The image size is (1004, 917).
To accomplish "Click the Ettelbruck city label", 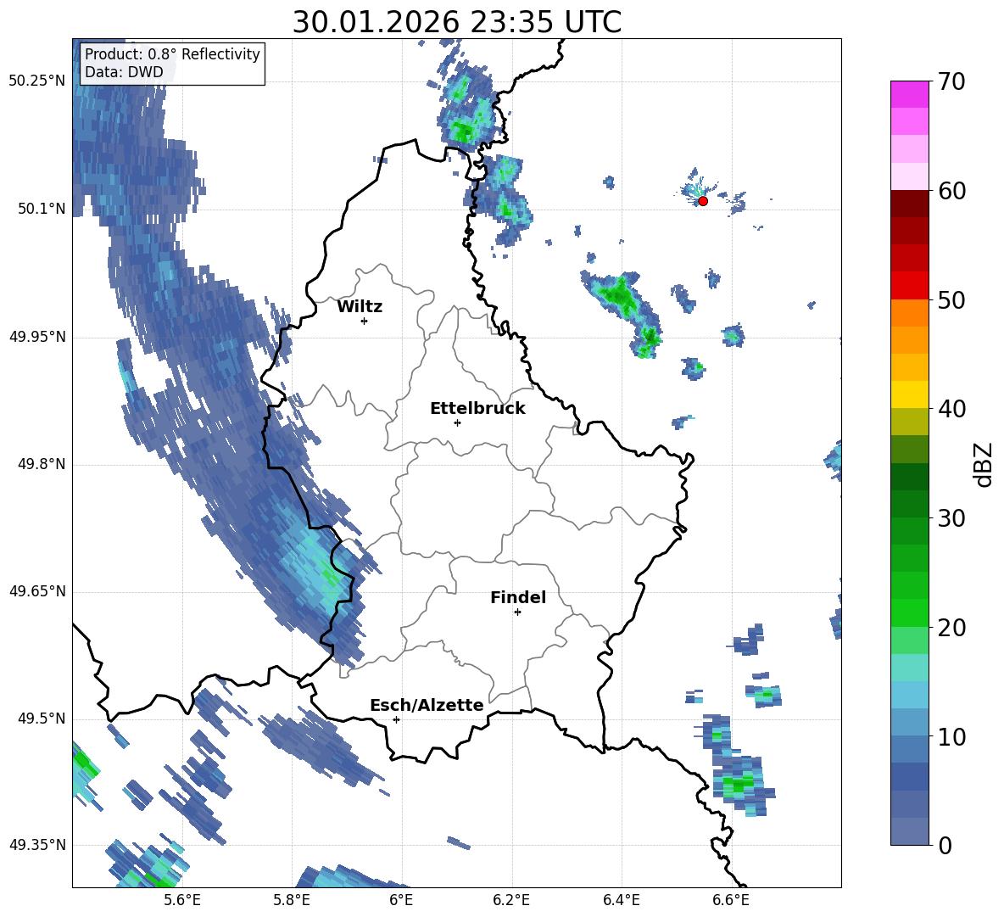I will pyautogui.click(x=477, y=409).
